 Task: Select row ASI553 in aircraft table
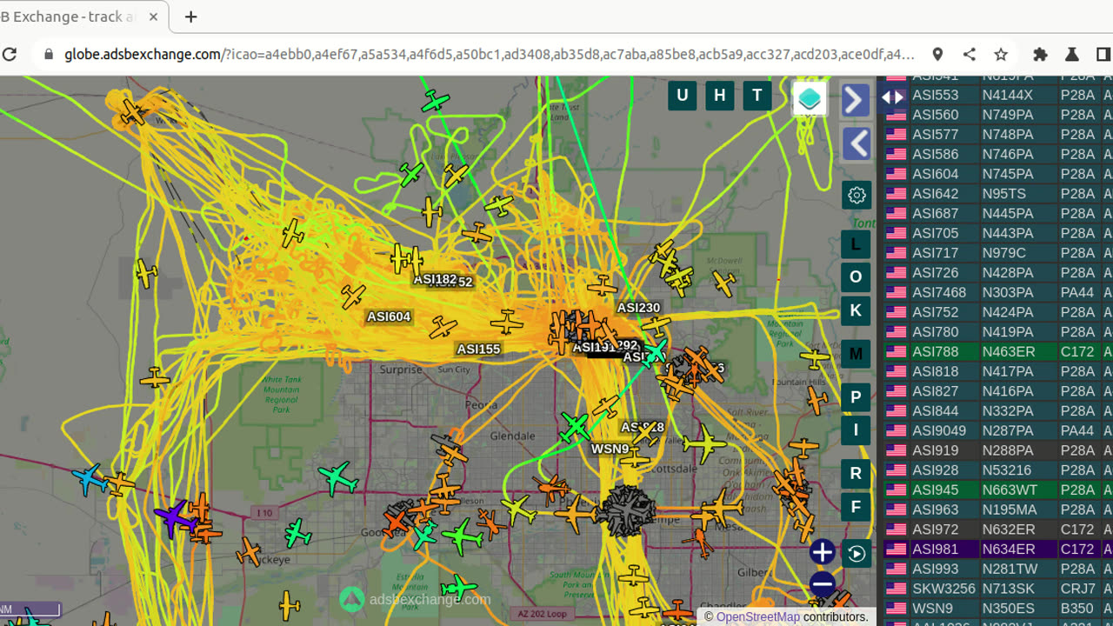click(998, 95)
